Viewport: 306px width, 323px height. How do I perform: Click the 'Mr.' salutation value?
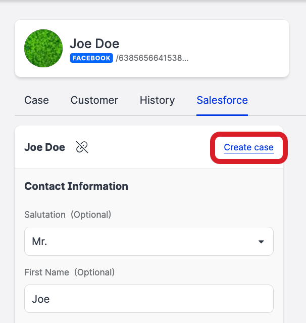point(39,241)
